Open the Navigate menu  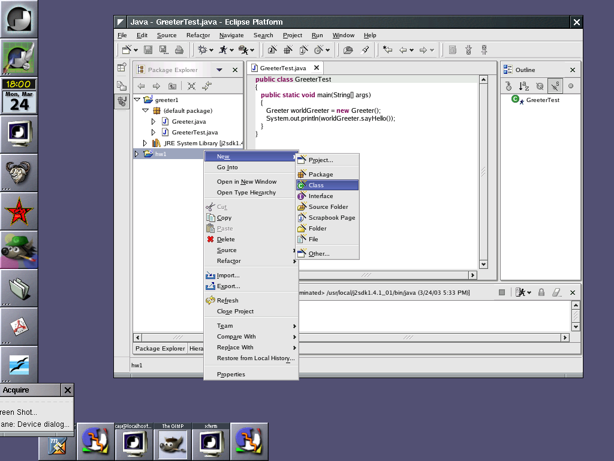point(231,35)
